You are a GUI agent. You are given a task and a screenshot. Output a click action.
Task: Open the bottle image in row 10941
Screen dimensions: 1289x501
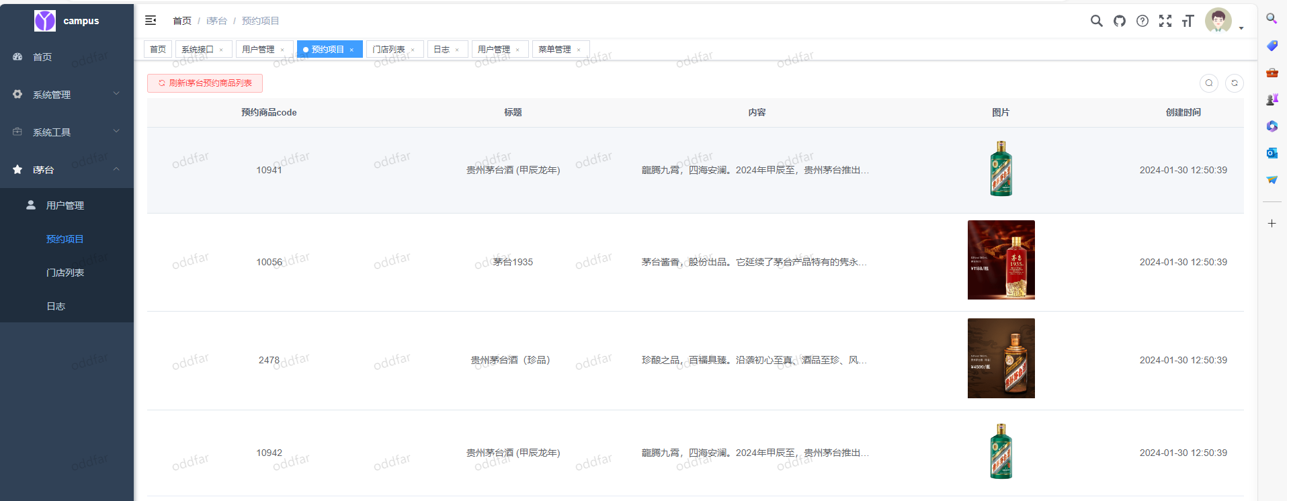(x=1001, y=169)
